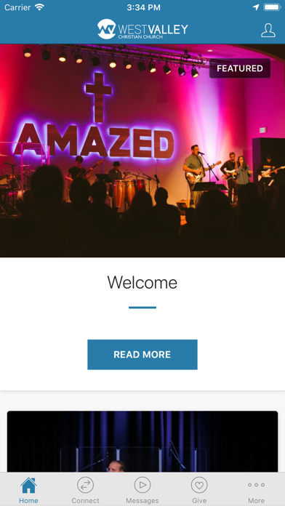285x506 pixels.
Task: Open the user profile icon
Action: (x=268, y=31)
